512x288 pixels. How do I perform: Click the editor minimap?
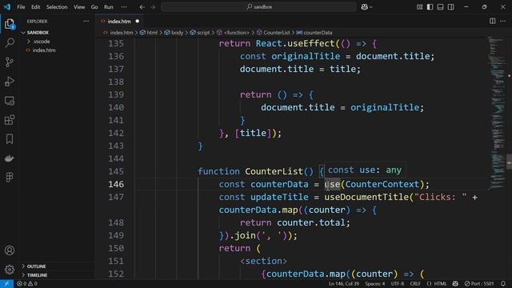click(x=497, y=113)
